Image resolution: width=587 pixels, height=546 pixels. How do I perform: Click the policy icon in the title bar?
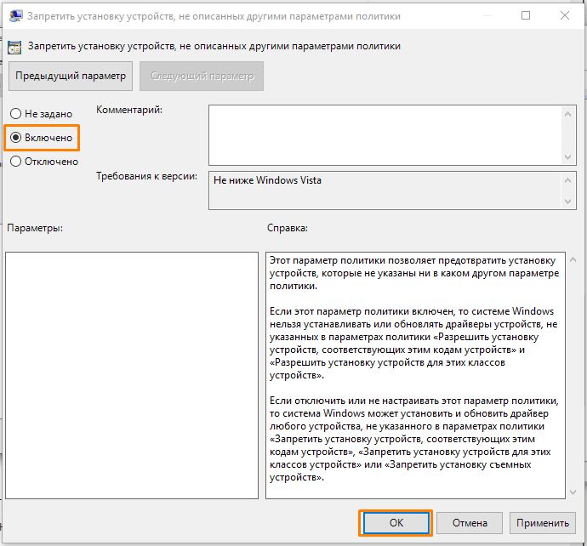tap(16, 16)
